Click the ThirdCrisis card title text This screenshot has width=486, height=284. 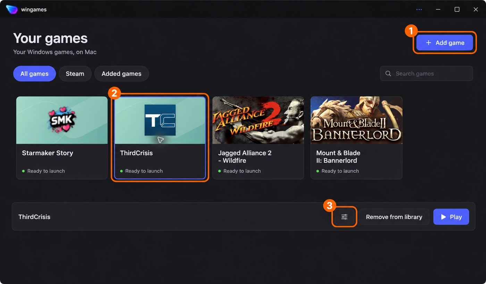(x=136, y=153)
